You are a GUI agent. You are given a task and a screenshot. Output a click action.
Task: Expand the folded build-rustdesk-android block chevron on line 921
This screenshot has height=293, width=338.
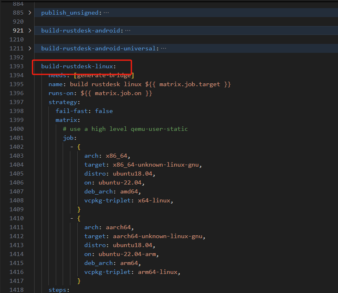(x=30, y=30)
